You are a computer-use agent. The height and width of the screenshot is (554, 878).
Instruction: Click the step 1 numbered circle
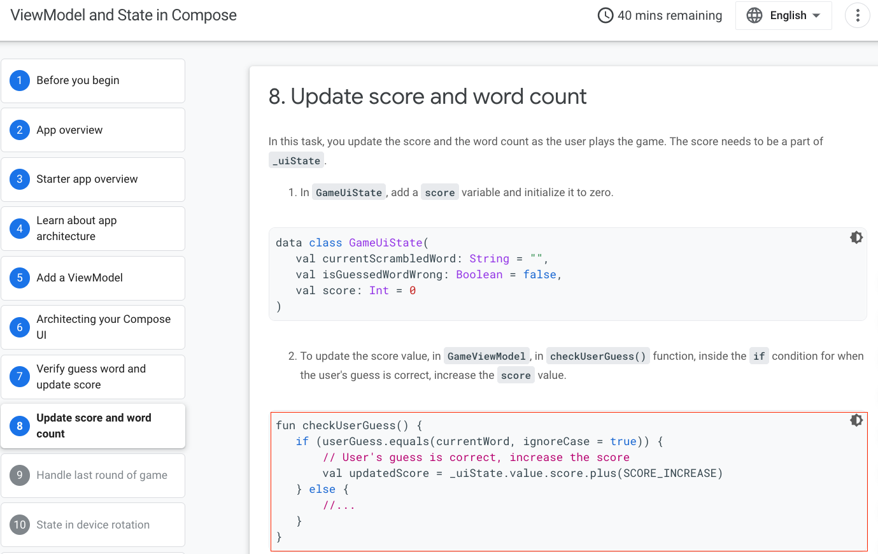(x=20, y=80)
